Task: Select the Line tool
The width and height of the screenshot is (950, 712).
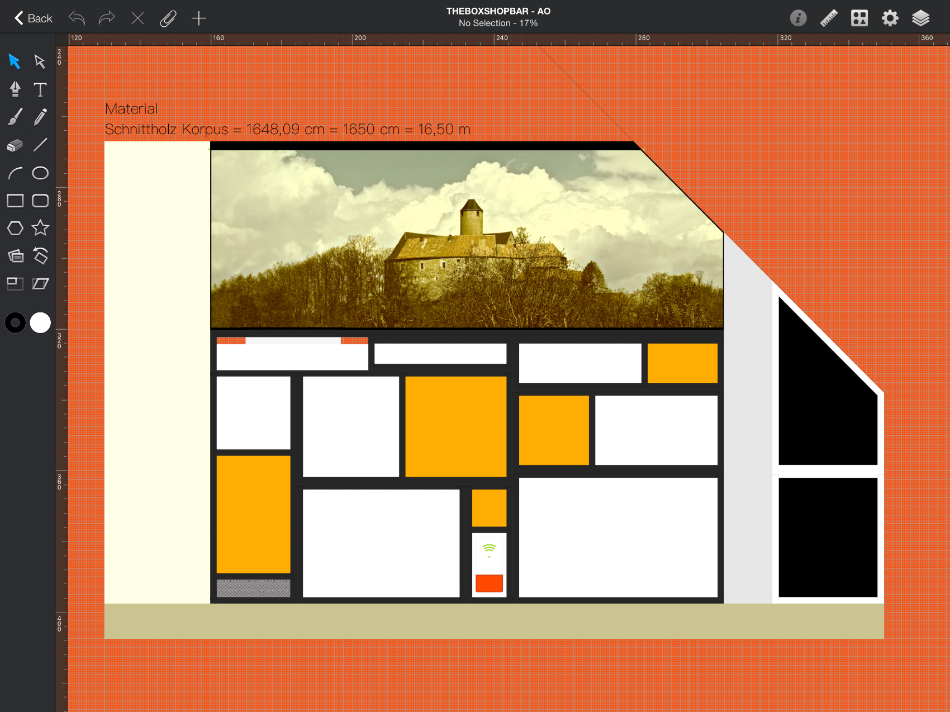Action: [40, 145]
